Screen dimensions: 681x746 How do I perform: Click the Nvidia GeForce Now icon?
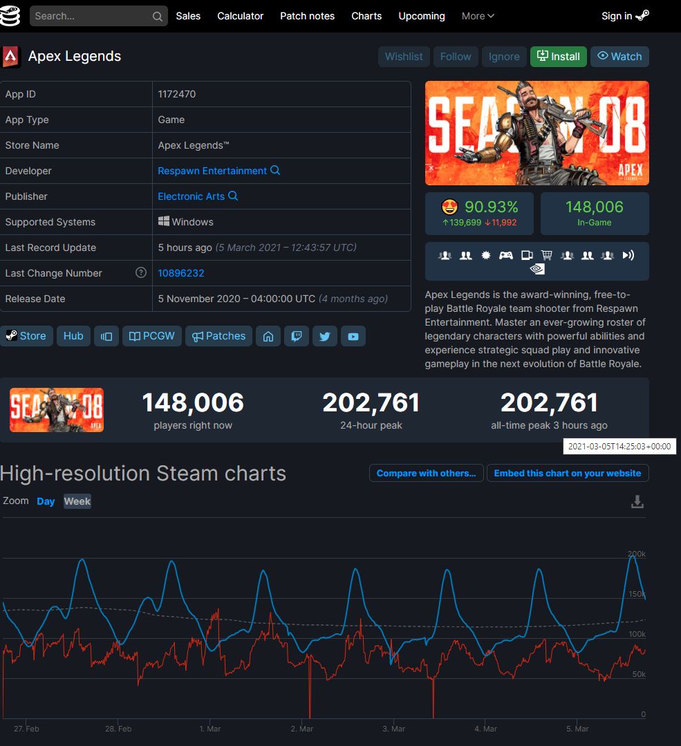pyautogui.click(x=538, y=269)
